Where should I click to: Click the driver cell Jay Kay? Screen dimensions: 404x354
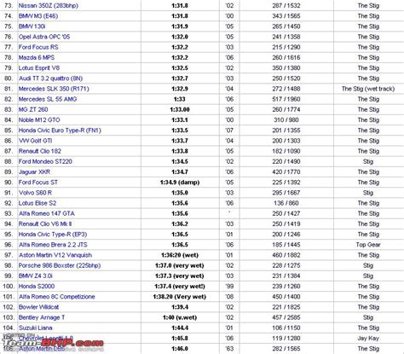368,339
